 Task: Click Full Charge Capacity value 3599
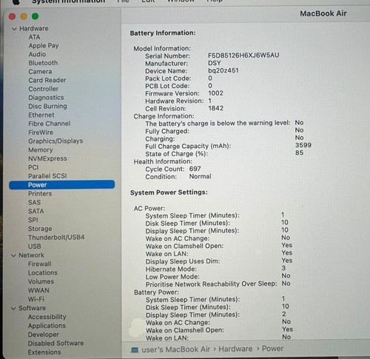click(x=303, y=145)
